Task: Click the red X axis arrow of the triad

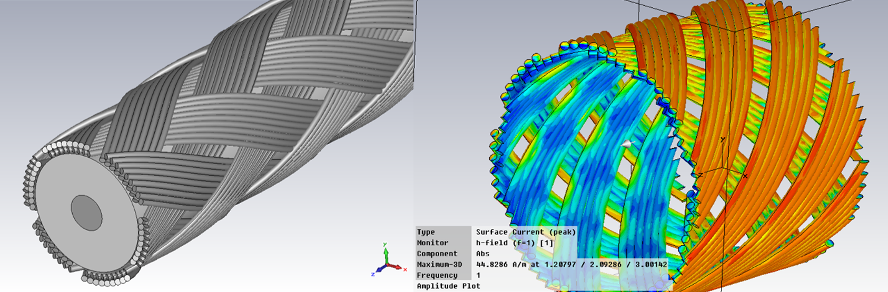Action: (x=399, y=268)
